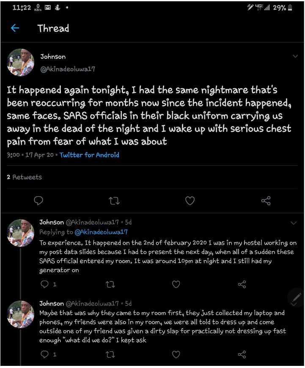This screenshot has width=305, height=368.
Task: Retweet the 'Maybe that was why' reply
Action: (x=110, y=354)
